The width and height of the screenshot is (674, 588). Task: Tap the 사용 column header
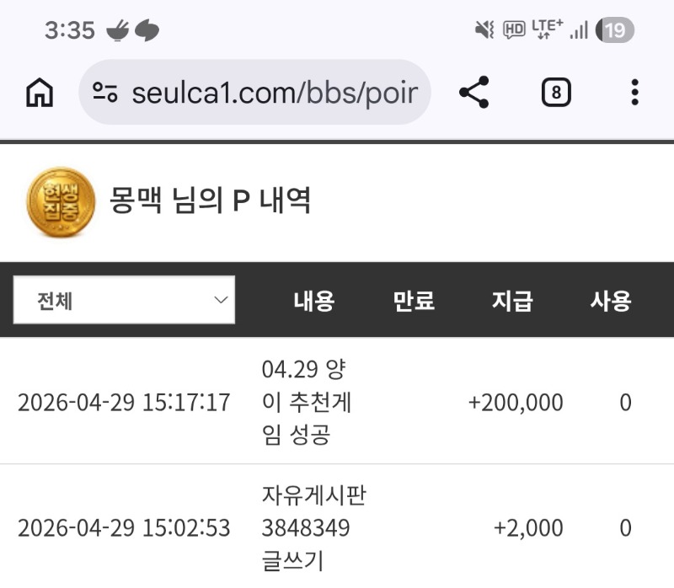click(611, 301)
